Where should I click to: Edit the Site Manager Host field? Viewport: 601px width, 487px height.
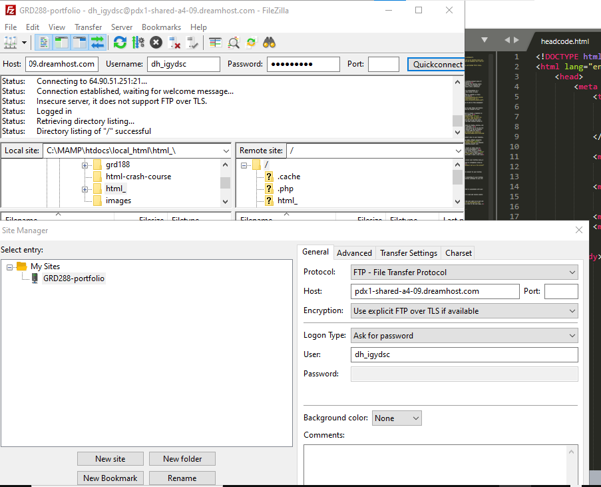click(x=435, y=291)
